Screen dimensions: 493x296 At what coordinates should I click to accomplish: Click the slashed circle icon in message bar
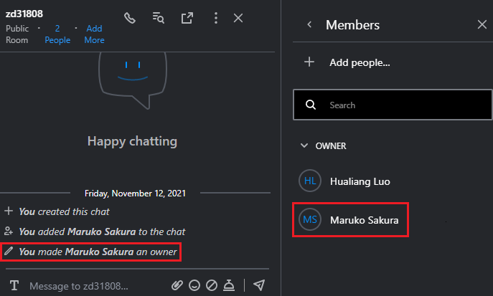click(212, 285)
